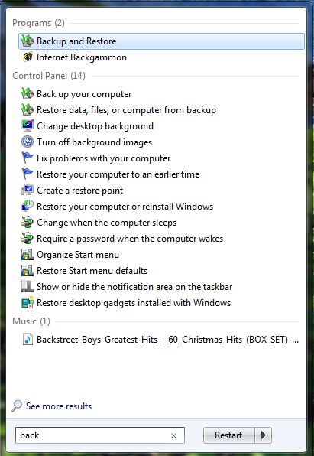
Task: Choose Require a password when the computer wakes
Action: tap(130, 239)
